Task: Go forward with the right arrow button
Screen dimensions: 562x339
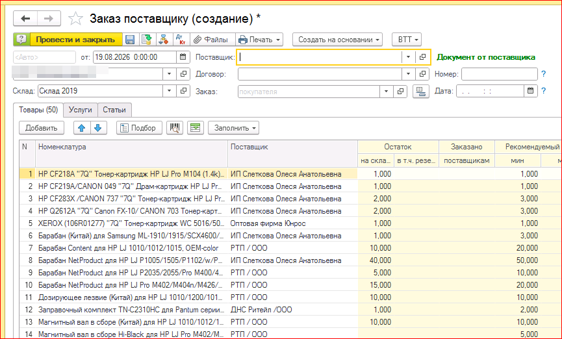Action: (49, 19)
